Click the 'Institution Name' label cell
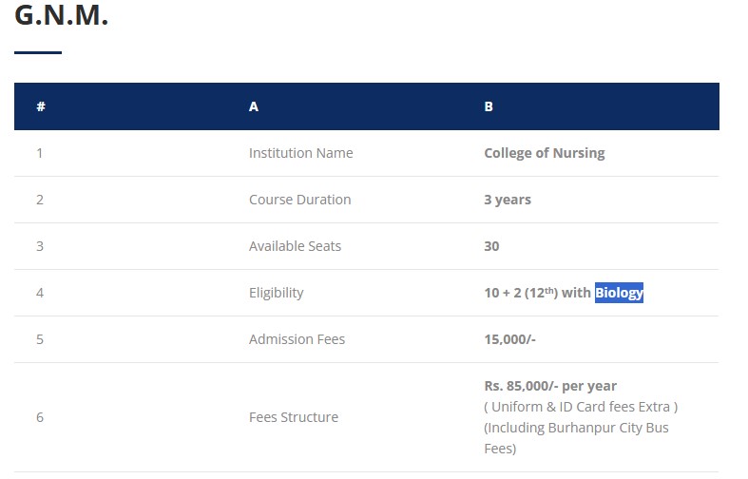 coord(300,153)
